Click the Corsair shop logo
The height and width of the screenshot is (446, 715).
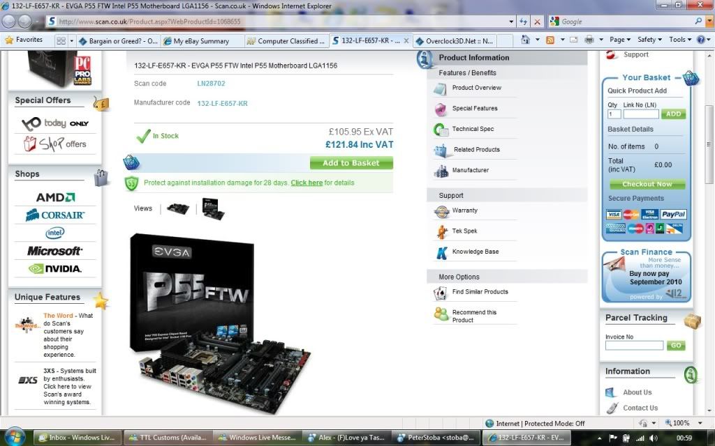55,215
